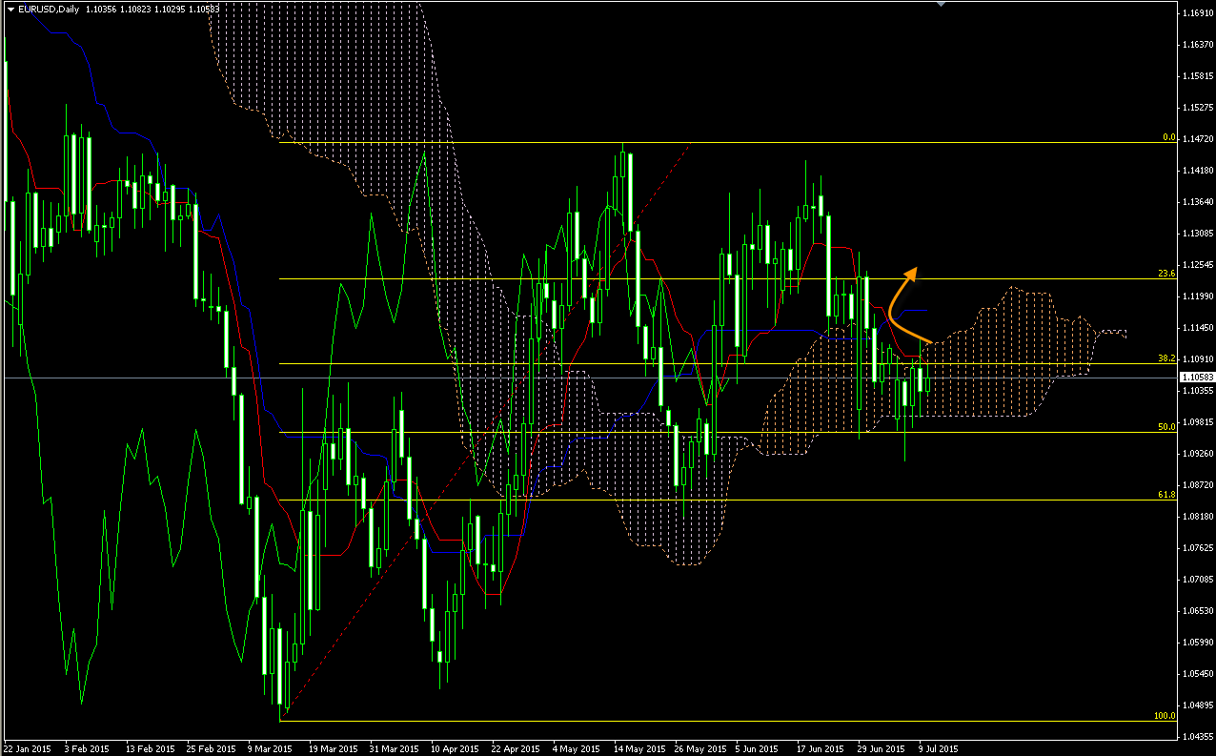Click the 13 Feb 2015 date label
Screen dimensions: 1216x756
pos(151,749)
